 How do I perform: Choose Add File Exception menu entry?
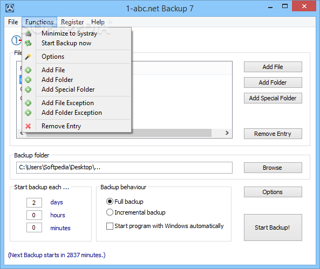pyautogui.click(x=77, y=103)
